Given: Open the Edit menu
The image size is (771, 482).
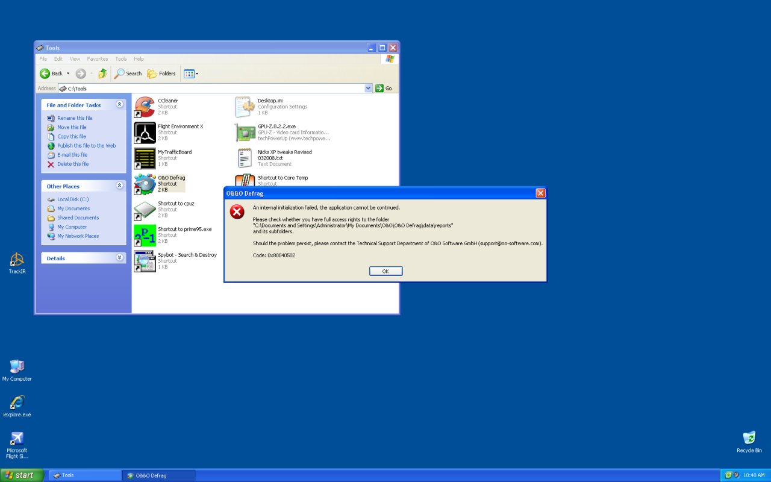Looking at the screenshot, I should point(58,59).
